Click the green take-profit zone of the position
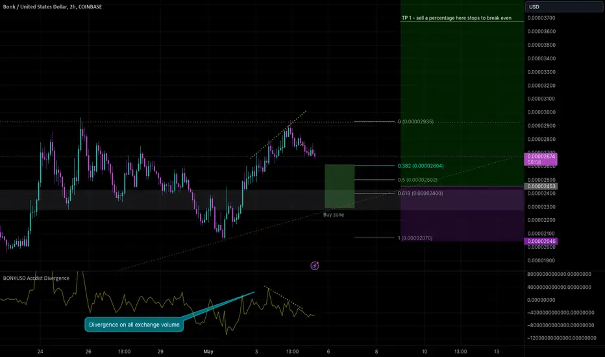Viewport: 605px width, 357px height. [462, 93]
